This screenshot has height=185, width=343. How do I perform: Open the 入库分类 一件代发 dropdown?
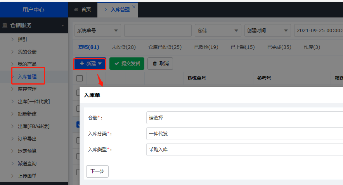pyautogui.click(x=244, y=133)
